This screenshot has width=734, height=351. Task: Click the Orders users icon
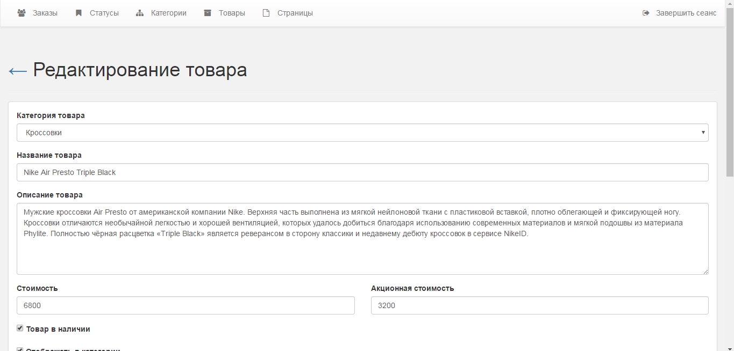point(22,13)
